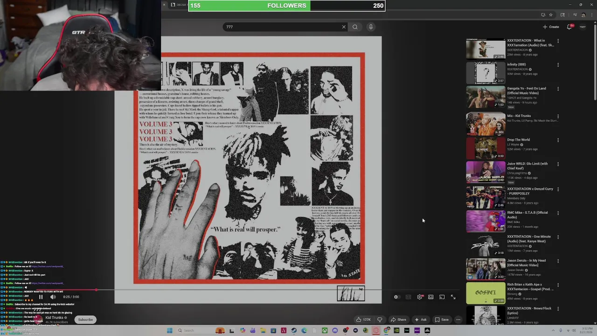Open options for 'RMC Mike - S.T.A.B' video
This screenshot has width=597, height=336.
[x=558, y=213]
